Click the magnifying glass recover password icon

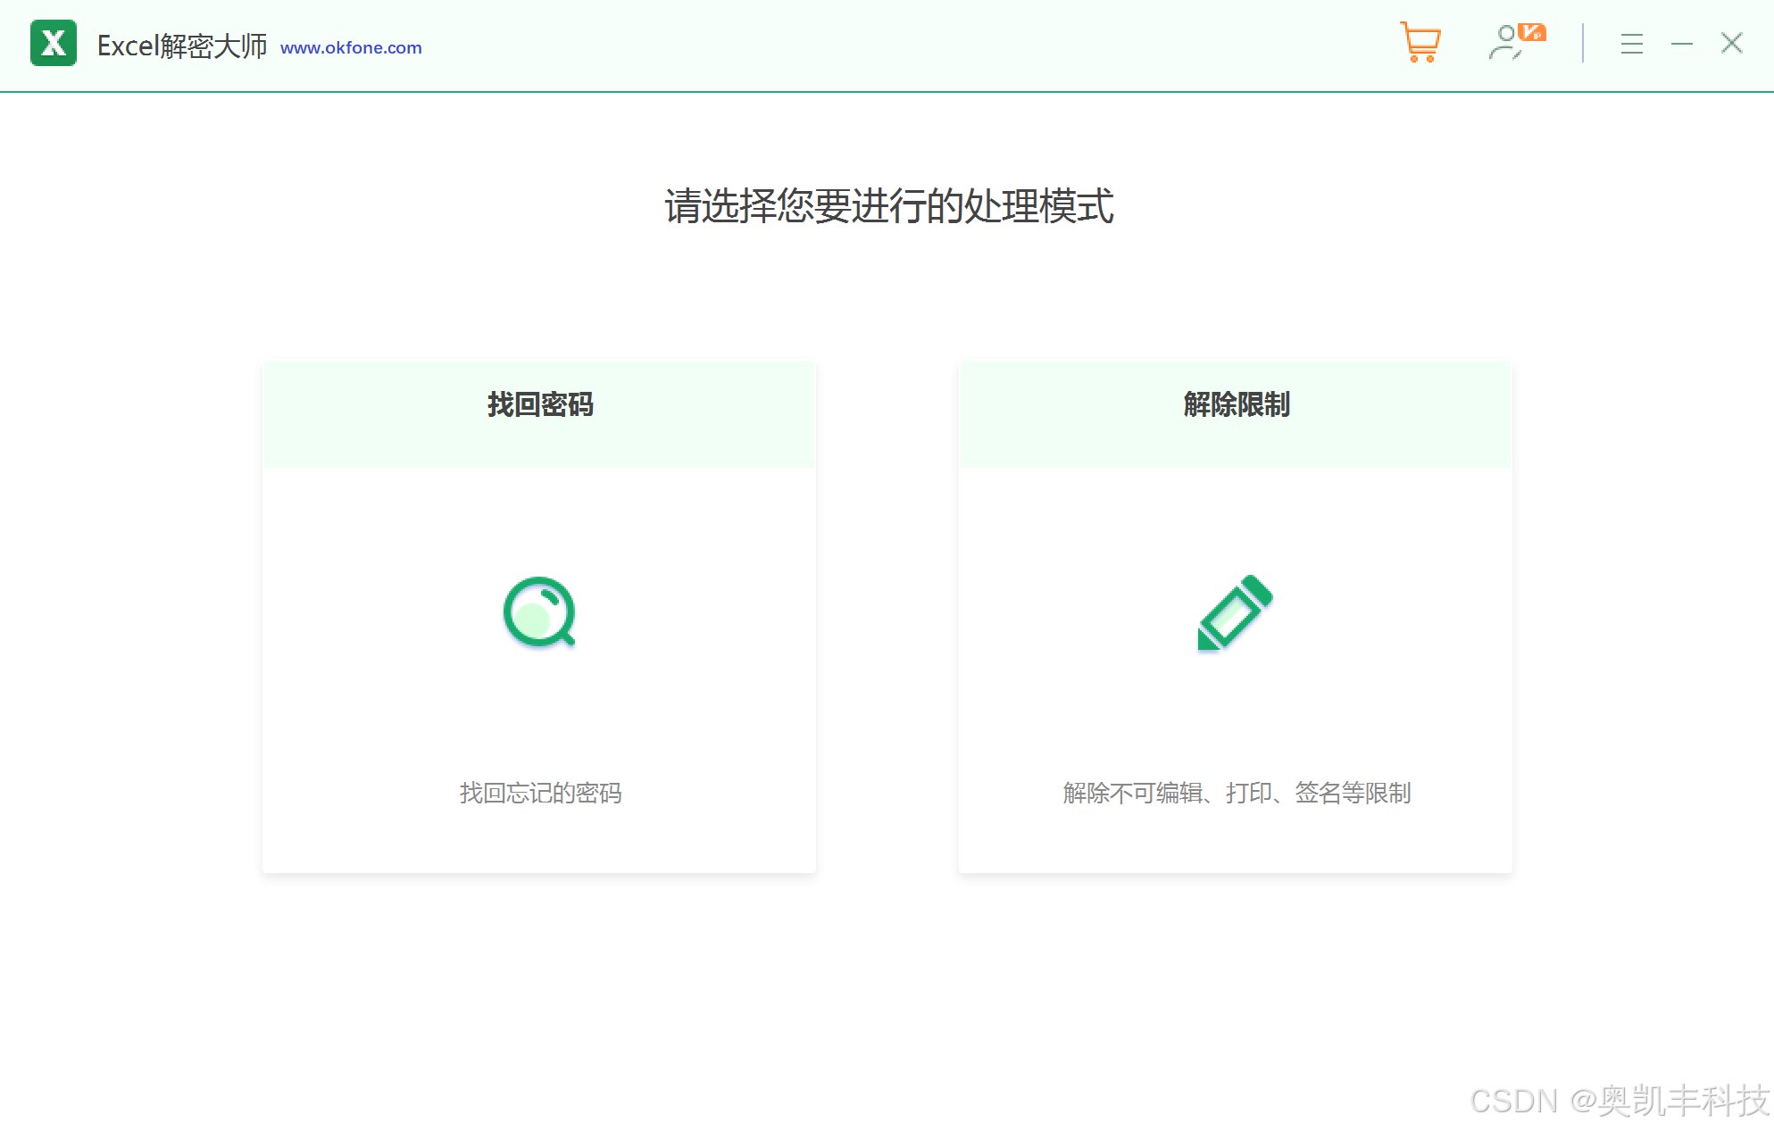539,612
